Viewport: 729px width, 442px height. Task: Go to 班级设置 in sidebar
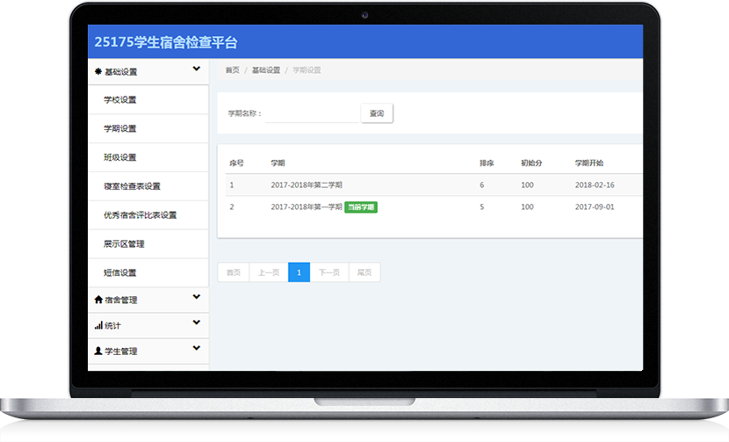pyautogui.click(x=120, y=158)
